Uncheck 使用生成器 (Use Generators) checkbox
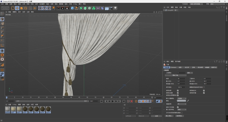 point(178,93)
